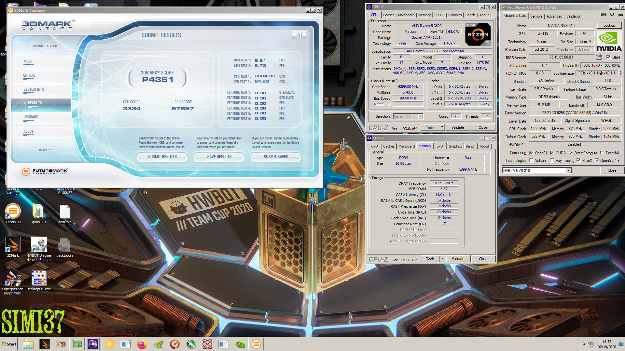
Task: Open SPD tab in lower CPU-Z window
Action: pos(440,146)
